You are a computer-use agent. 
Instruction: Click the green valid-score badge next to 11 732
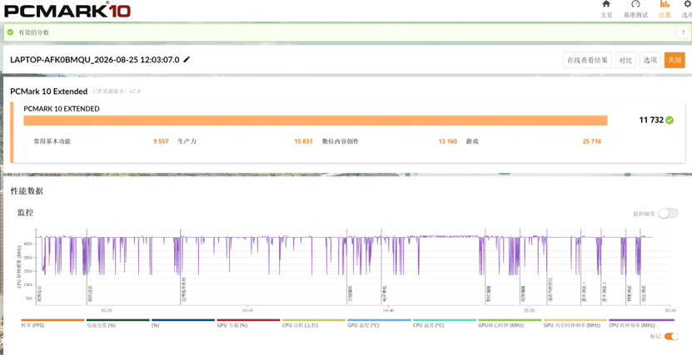[670, 120]
